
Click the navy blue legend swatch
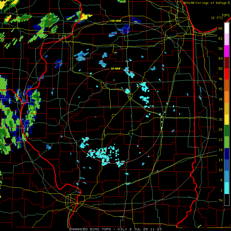[x=227, y=154]
